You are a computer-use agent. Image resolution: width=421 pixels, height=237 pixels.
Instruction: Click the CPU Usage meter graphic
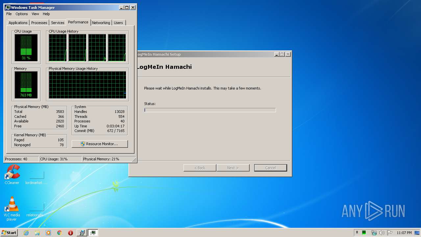(26, 47)
